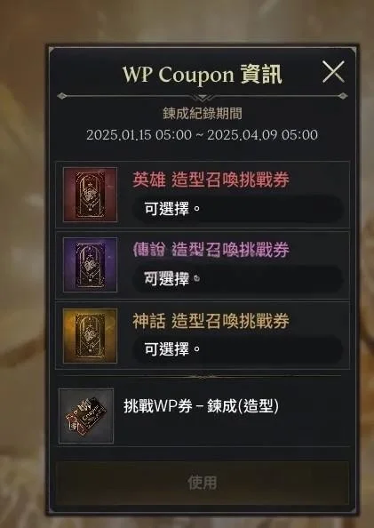
Task: Click the 2025.01.15 ~ 2025.04.09 date range
Action: pos(202,135)
